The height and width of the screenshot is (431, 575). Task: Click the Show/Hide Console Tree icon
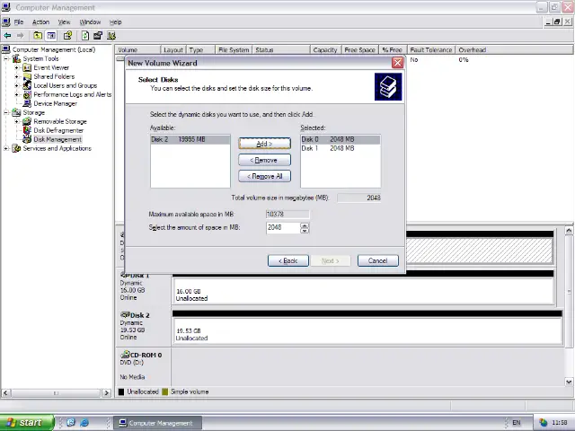(51, 36)
